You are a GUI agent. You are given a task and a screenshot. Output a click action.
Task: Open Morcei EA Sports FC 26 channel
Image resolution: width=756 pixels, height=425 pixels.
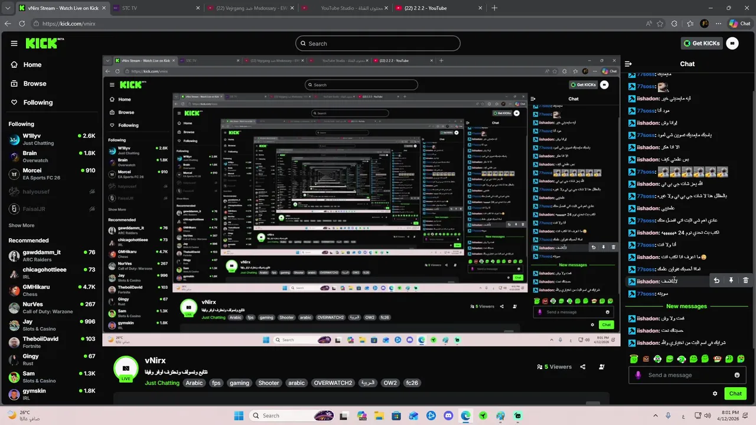pos(52,174)
